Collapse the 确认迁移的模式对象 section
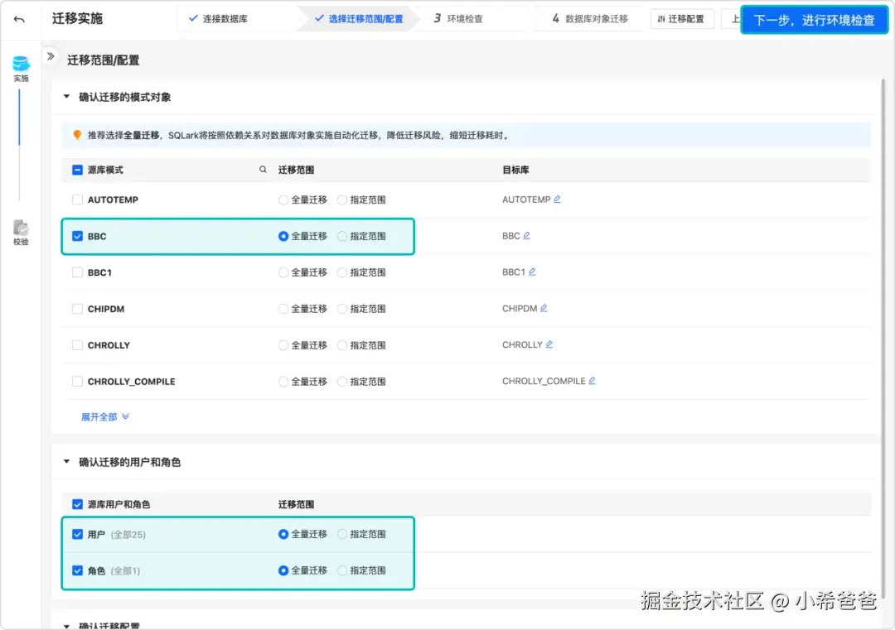The image size is (895, 630). click(66, 95)
